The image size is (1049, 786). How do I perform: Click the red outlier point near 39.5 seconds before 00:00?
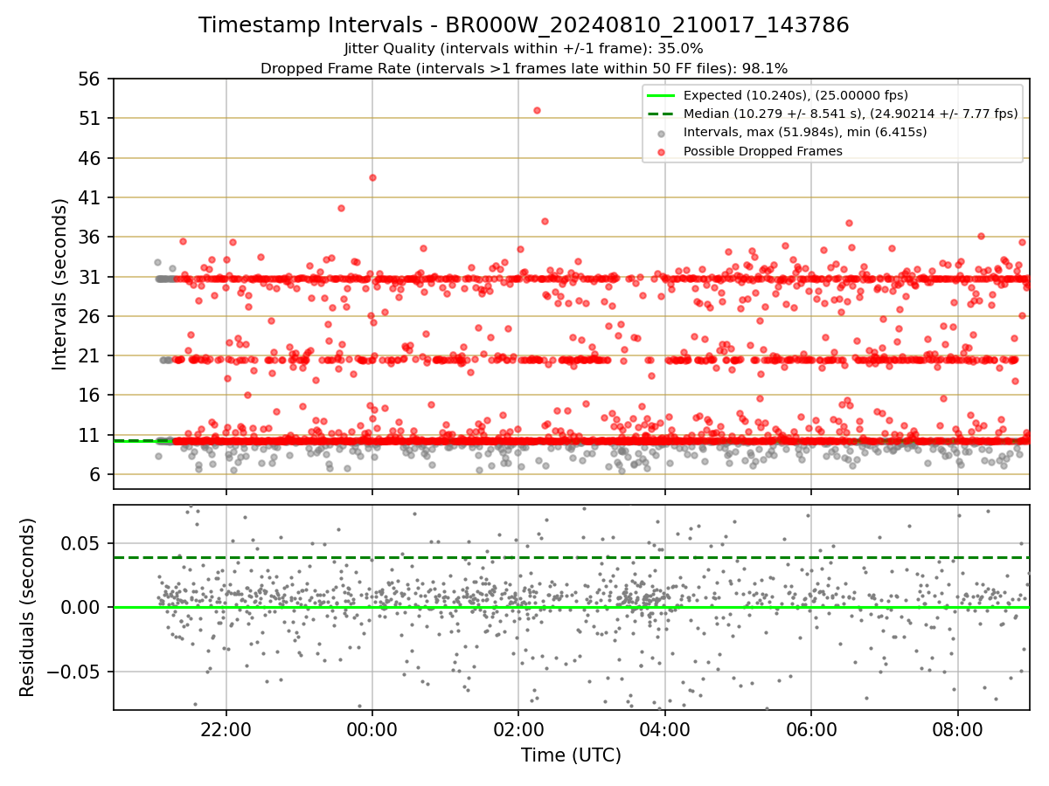341,208
